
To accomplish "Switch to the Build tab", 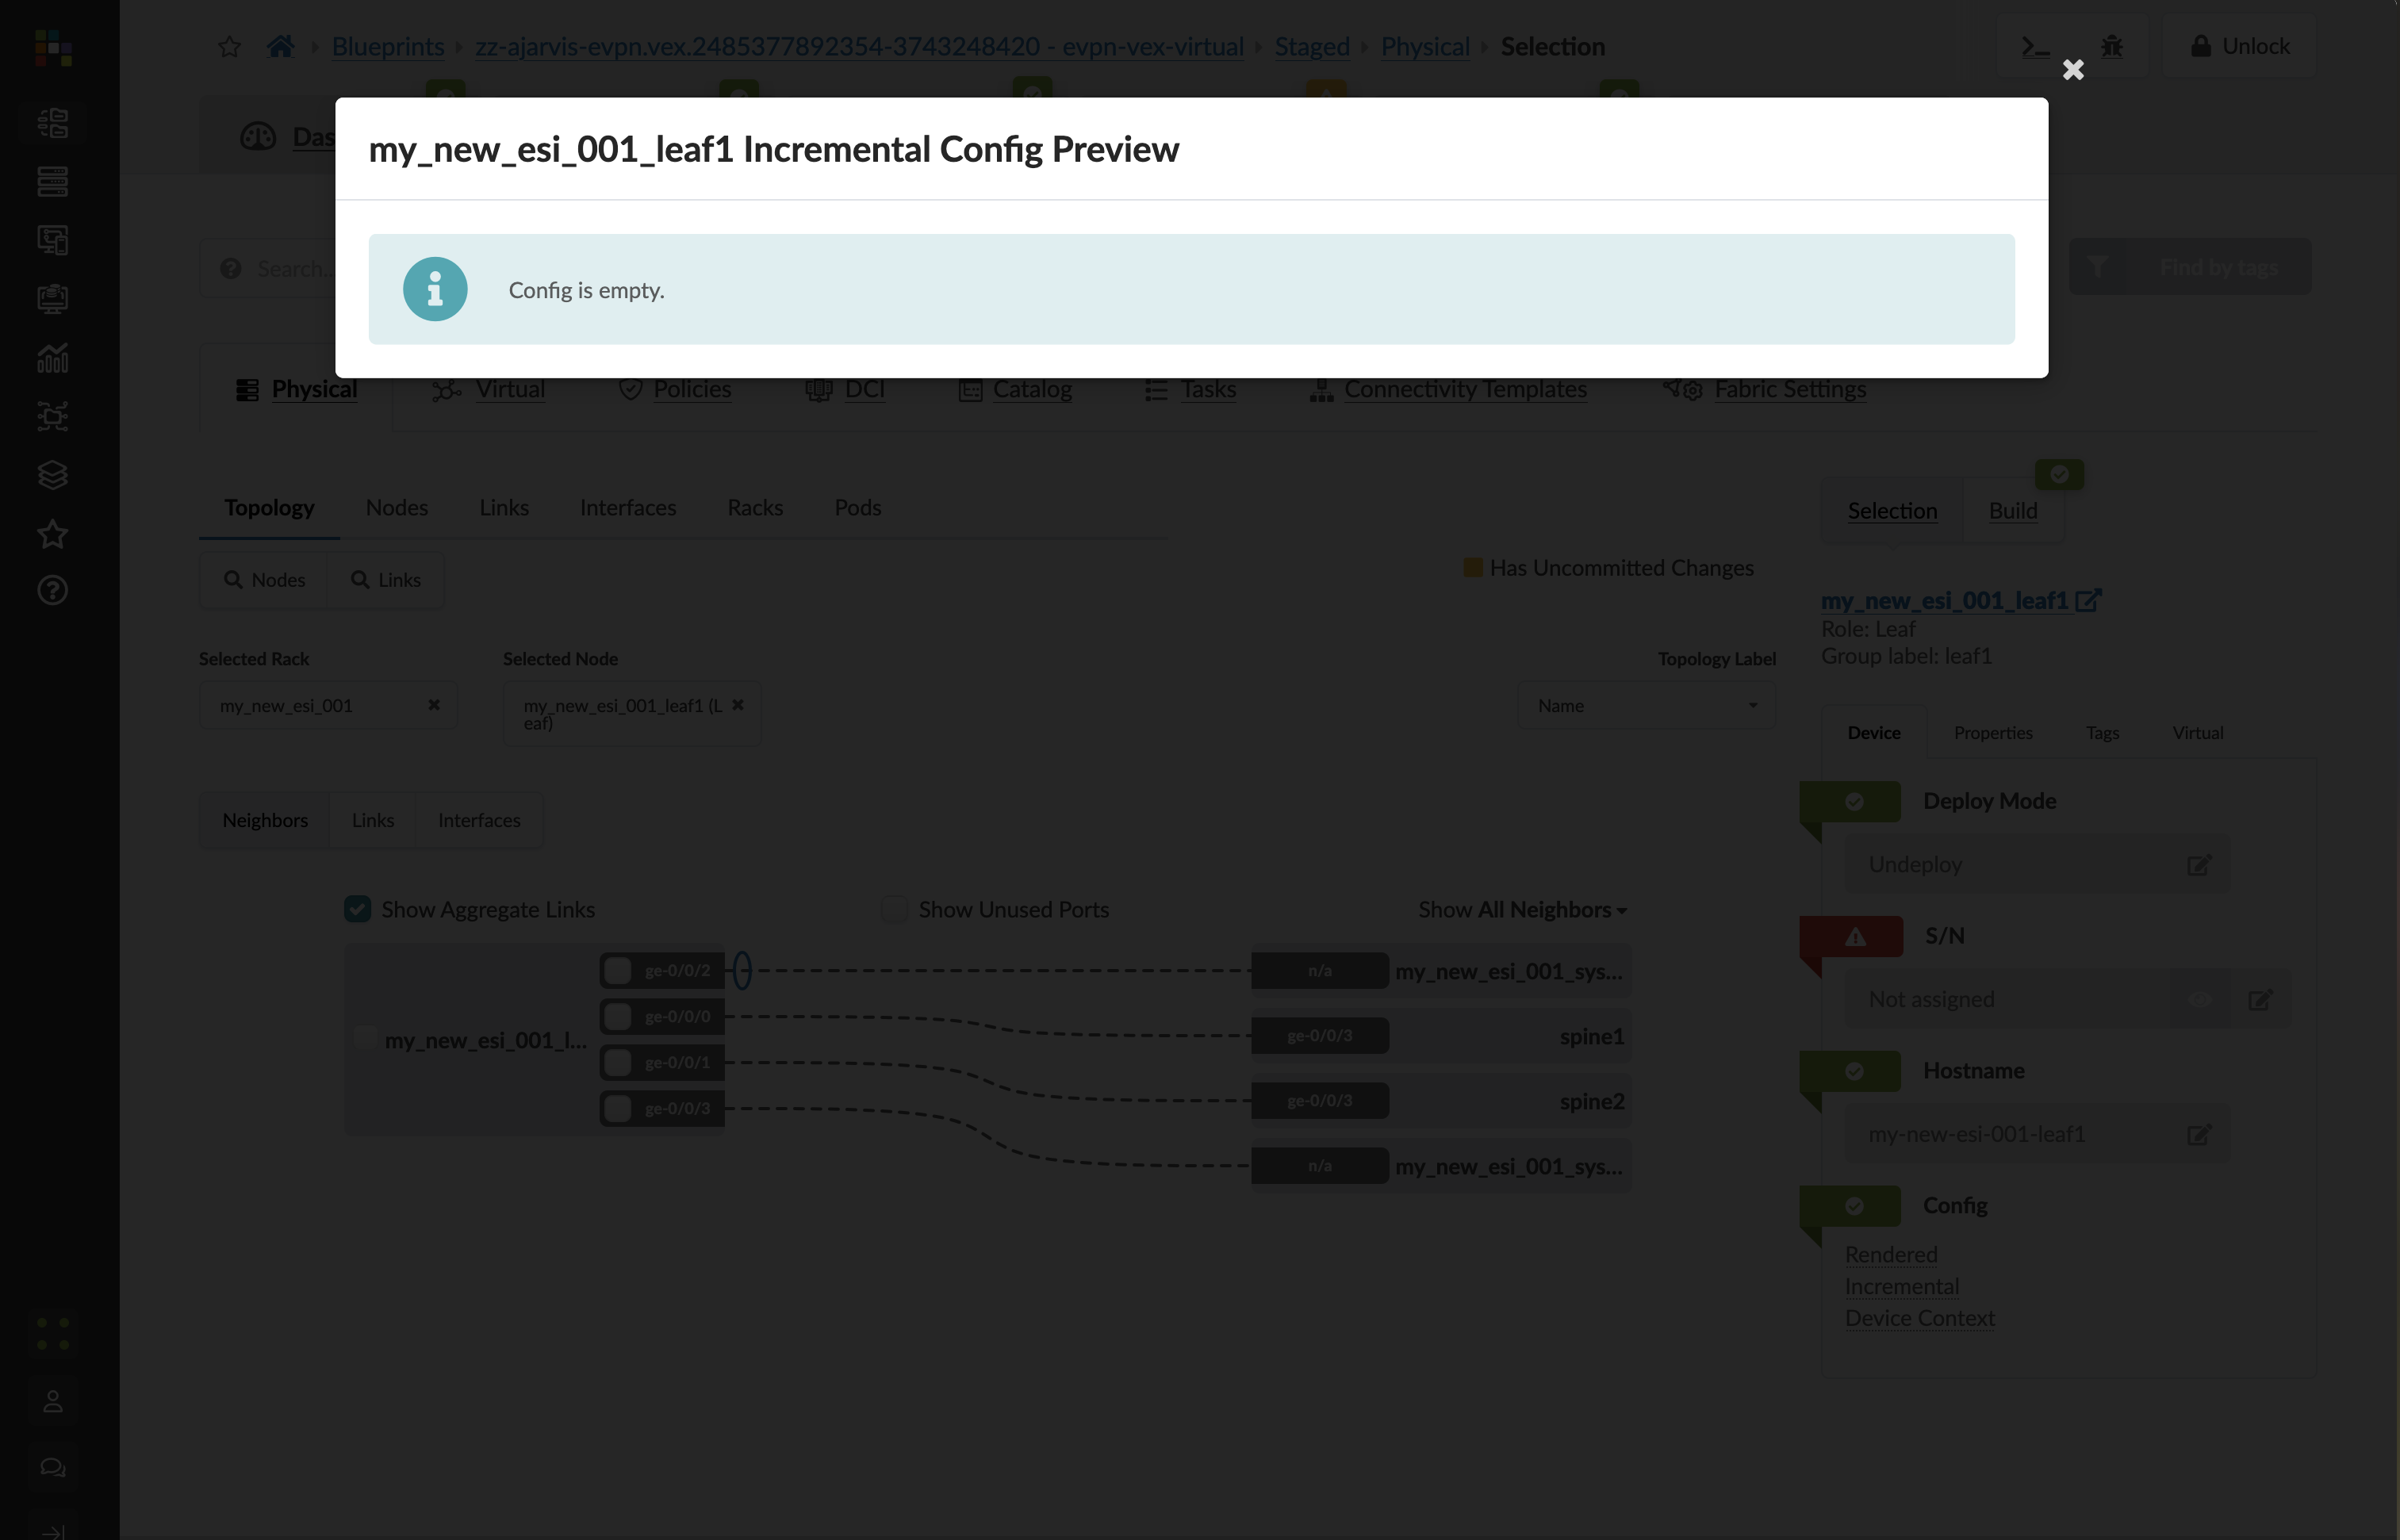I will click(x=2013, y=510).
